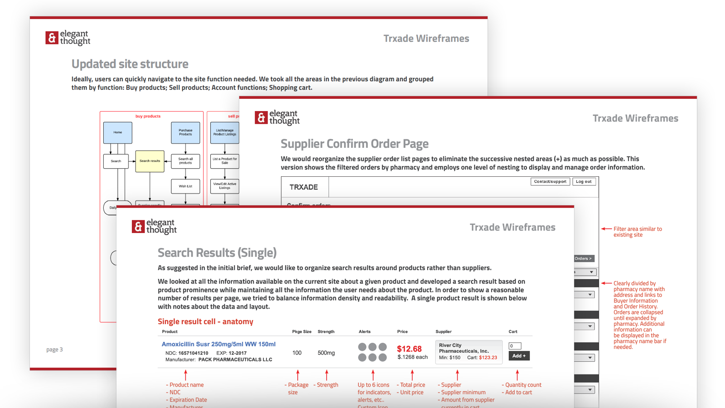This screenshot has height=408, width=725.
Task: Click the Cart column header
Action: click(x=513, y=332)
